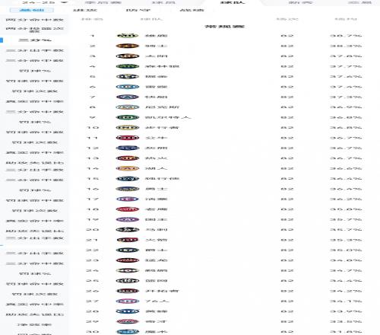The width and height of the screenshot is (380, 335).
Task: Click the rank 30 魔术 team logo
Action: (128, 332)
